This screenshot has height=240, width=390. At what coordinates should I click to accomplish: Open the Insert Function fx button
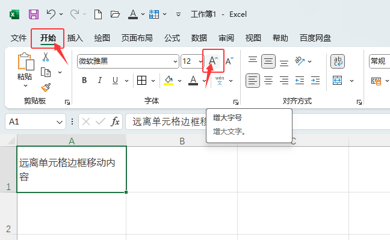[115, 122]
